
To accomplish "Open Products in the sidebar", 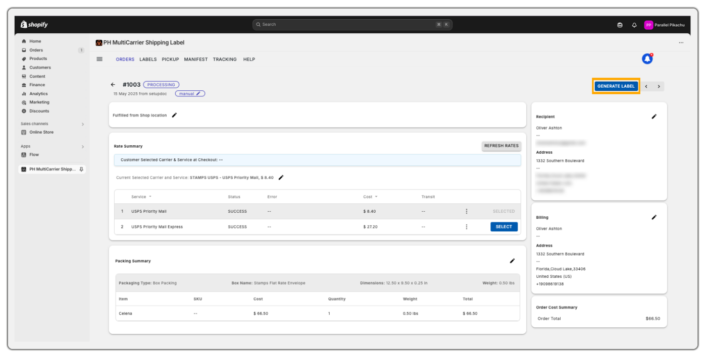I will [38, 58].
